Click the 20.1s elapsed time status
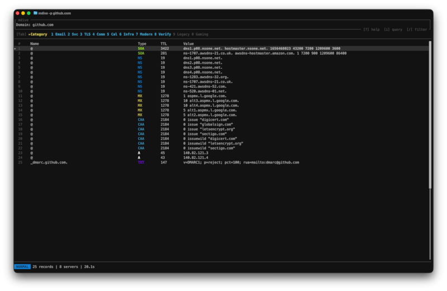The image size is (447, 291). pyautogui.click(x=89, y=267)
